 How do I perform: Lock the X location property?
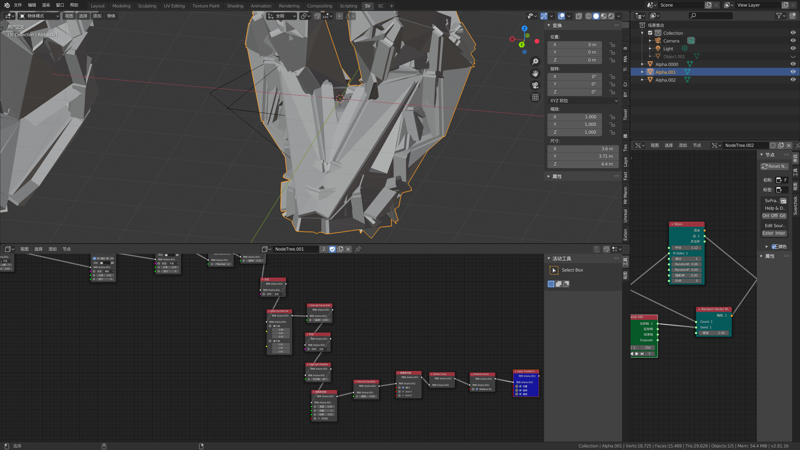click(x=612, y=45)
